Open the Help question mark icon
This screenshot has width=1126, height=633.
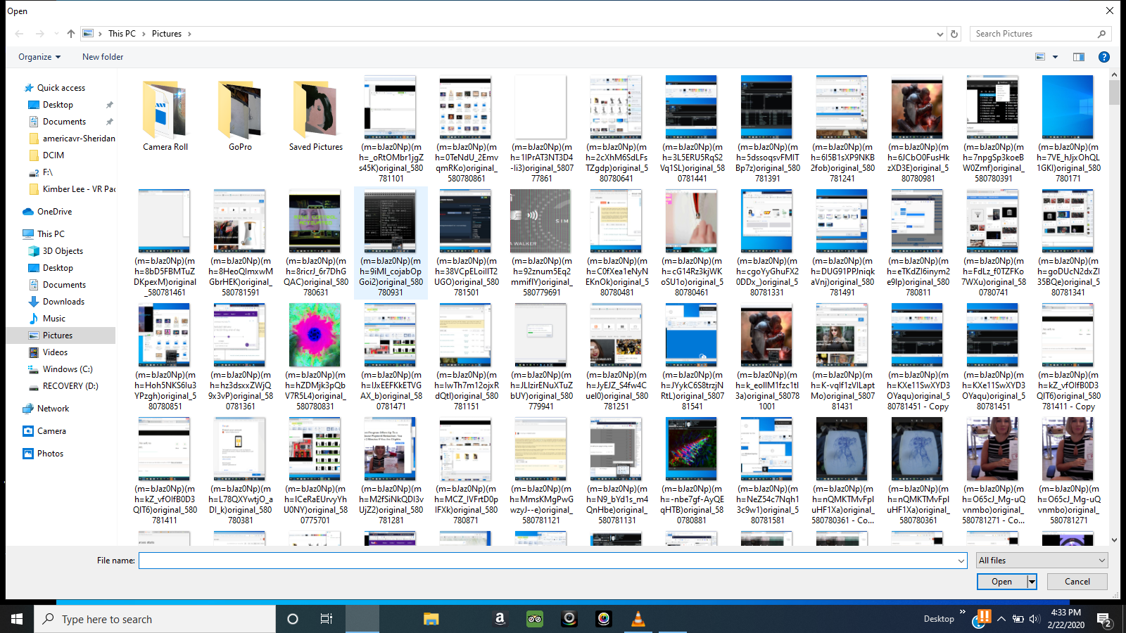1104,57
